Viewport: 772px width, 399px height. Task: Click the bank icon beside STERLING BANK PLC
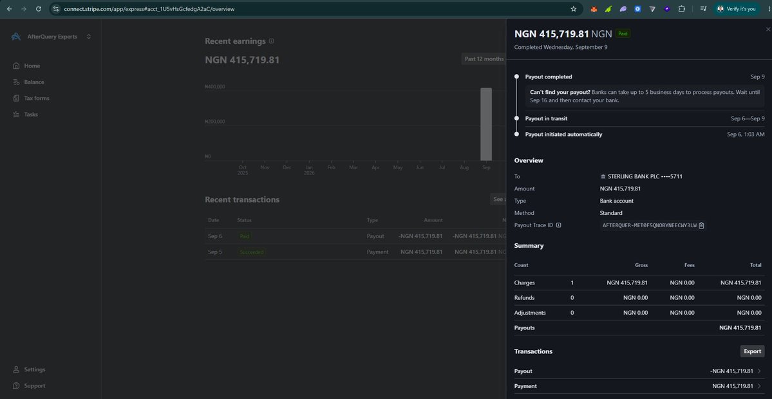603,176
